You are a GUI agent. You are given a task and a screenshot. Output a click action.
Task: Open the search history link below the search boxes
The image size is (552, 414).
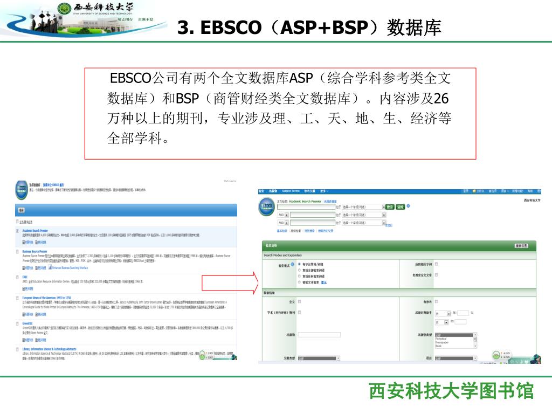[x=326, y=231]
